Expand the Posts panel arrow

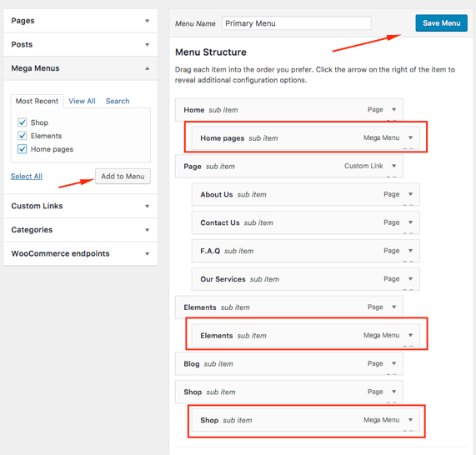[148, 45]
